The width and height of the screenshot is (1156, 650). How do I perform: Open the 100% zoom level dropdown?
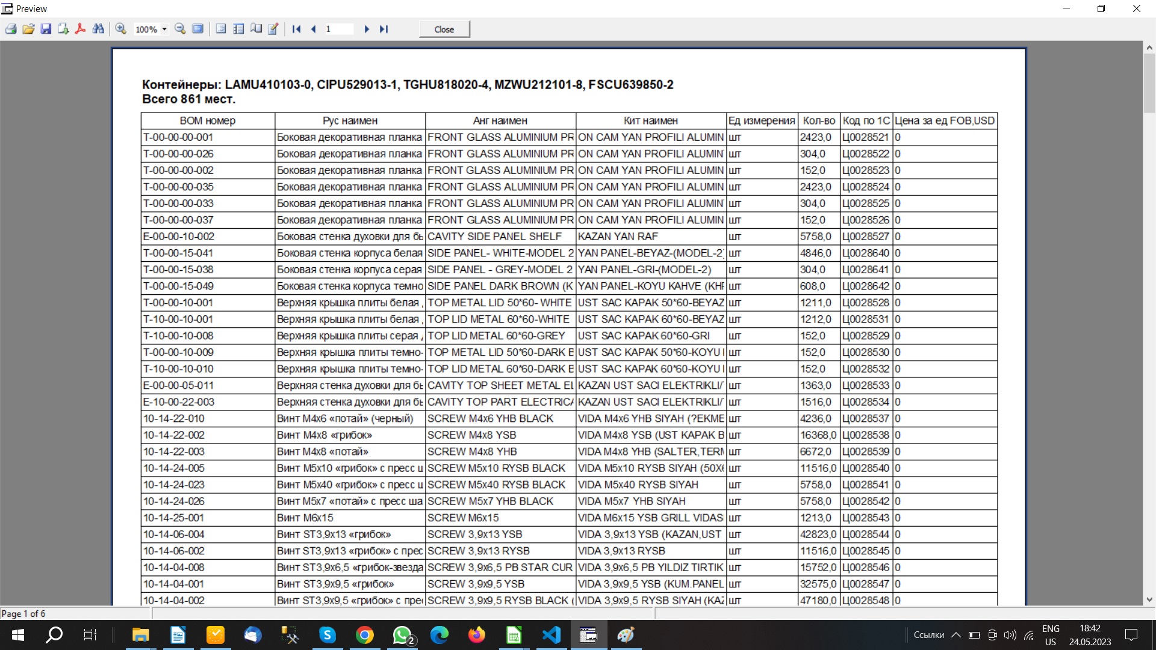(164, 29)
